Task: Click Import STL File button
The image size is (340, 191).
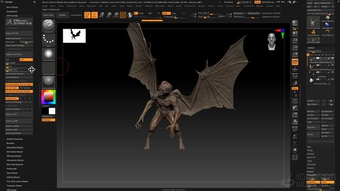Action: [x=19, y=33]
